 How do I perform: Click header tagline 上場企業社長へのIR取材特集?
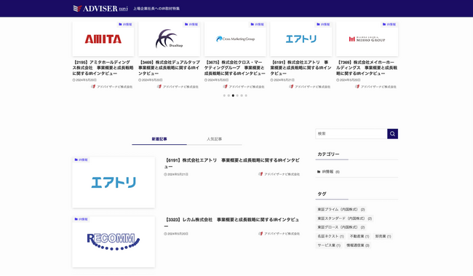click(x=156, y=9)
